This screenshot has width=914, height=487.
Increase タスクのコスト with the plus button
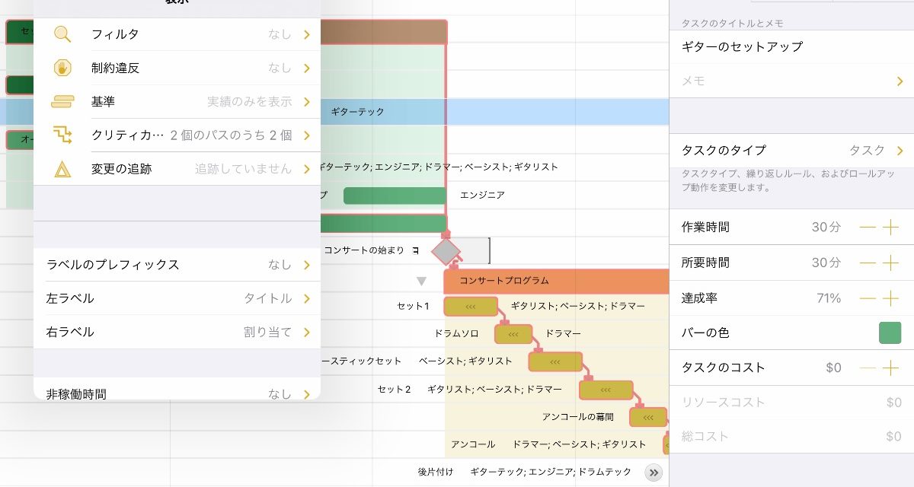(x=890, y=368)
